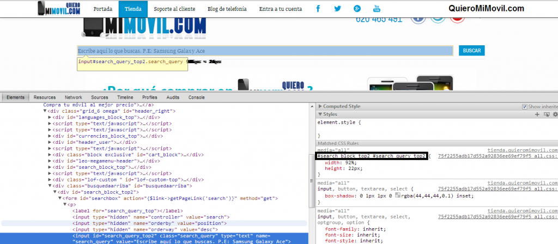The image size is (558, 244).
Task: Click the rgba(44,44,44,0.1) color swatch
Action: [x=397, y=196]
